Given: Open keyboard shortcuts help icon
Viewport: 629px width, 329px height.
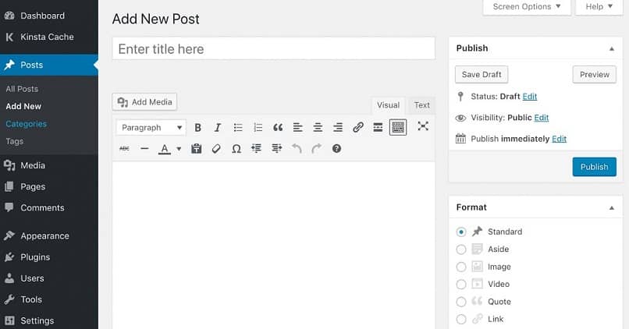Looking at the screenshot, I should 336,149.
